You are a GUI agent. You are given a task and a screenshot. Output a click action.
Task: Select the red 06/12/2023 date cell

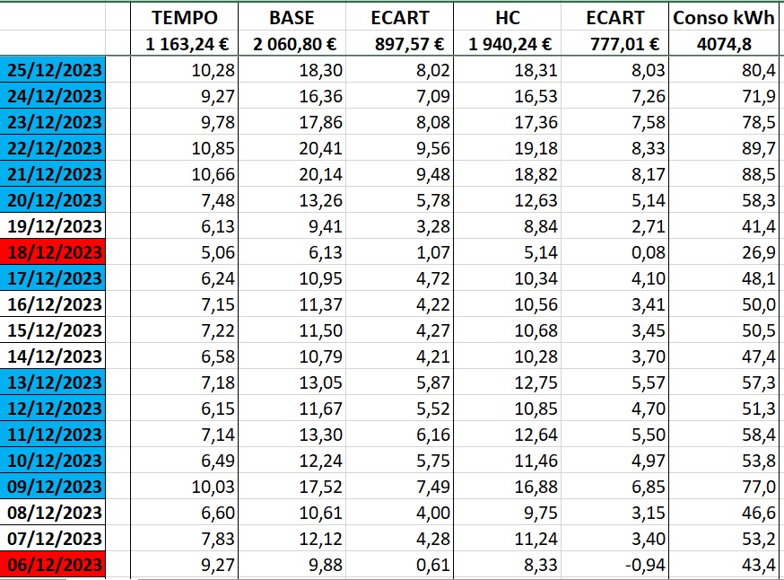(x=54, y=565)
